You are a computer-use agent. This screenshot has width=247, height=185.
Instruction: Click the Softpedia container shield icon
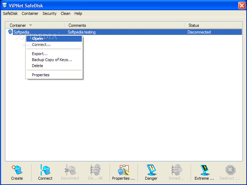pyautogui.click(x=10, y=32)
